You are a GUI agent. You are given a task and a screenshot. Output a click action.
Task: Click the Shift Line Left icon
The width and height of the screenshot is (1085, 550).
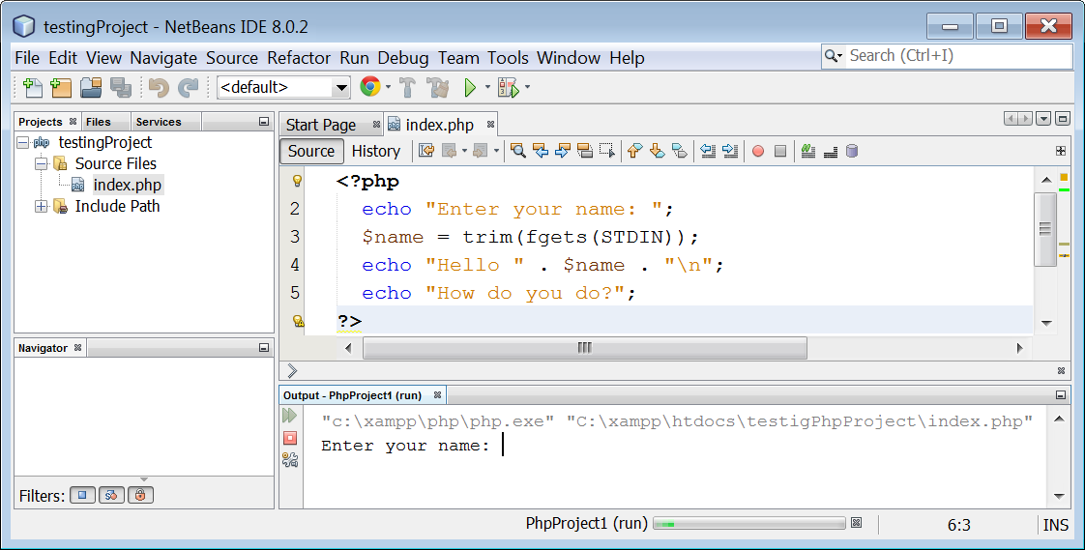pos(707,151)
